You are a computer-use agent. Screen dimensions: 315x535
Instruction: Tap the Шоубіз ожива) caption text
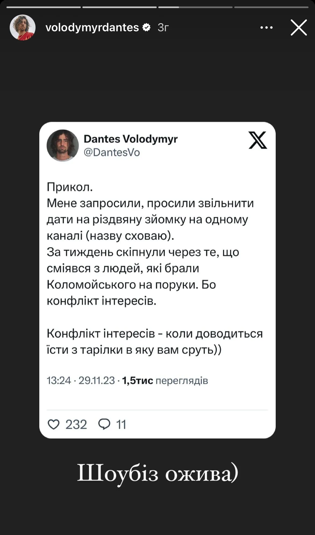point(157,474)
